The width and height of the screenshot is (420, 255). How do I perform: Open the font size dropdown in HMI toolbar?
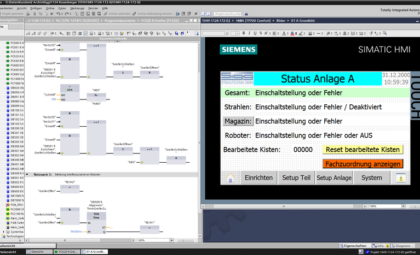[238, 33]
